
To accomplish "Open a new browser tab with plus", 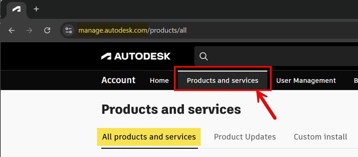I will tap(36, 9).
